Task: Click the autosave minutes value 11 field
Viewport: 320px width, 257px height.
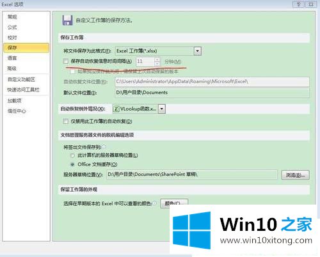Action: [145, 61]
